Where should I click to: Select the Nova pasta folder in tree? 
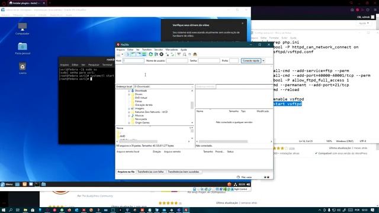[141, 120]
